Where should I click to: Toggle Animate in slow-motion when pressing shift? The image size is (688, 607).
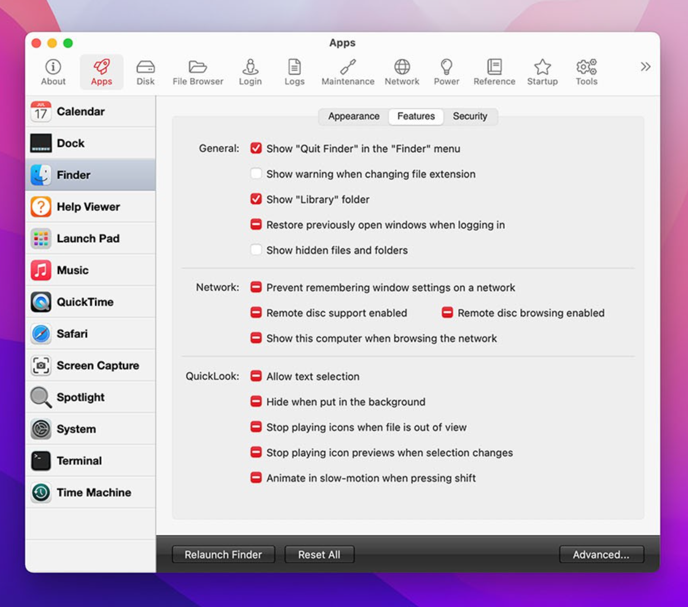click(x=256, y=478)
